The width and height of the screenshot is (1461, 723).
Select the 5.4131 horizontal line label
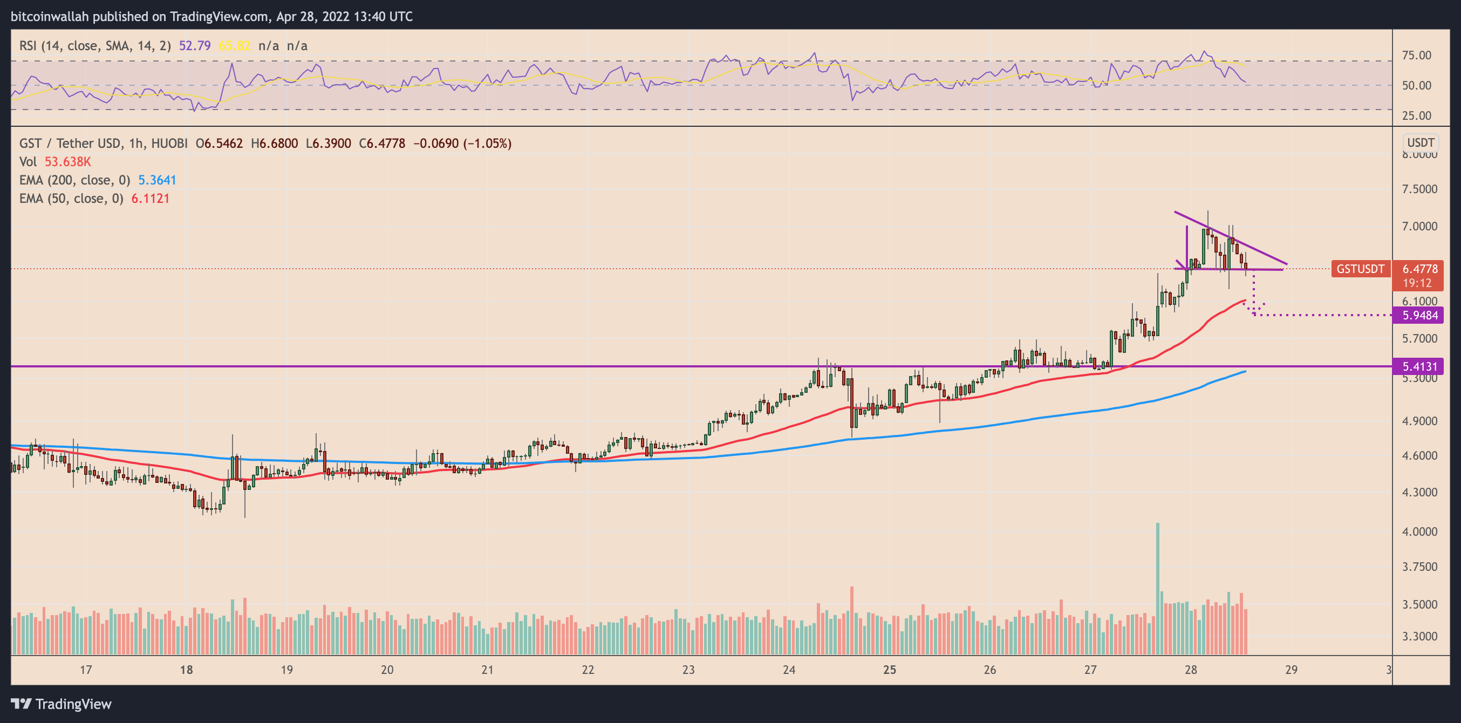point(1419,366)
